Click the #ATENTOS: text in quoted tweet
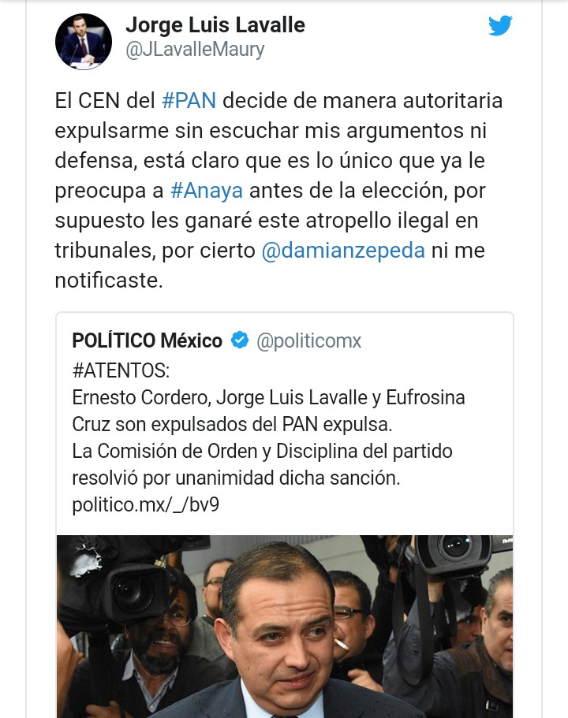Screen dimensions: 568x718 (121, 370)
